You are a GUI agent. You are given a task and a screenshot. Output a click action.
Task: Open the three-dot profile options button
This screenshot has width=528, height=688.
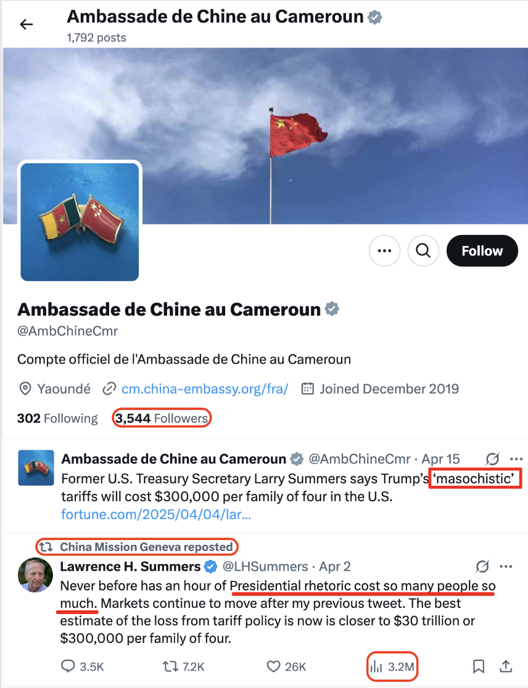[x=384, y=250]
